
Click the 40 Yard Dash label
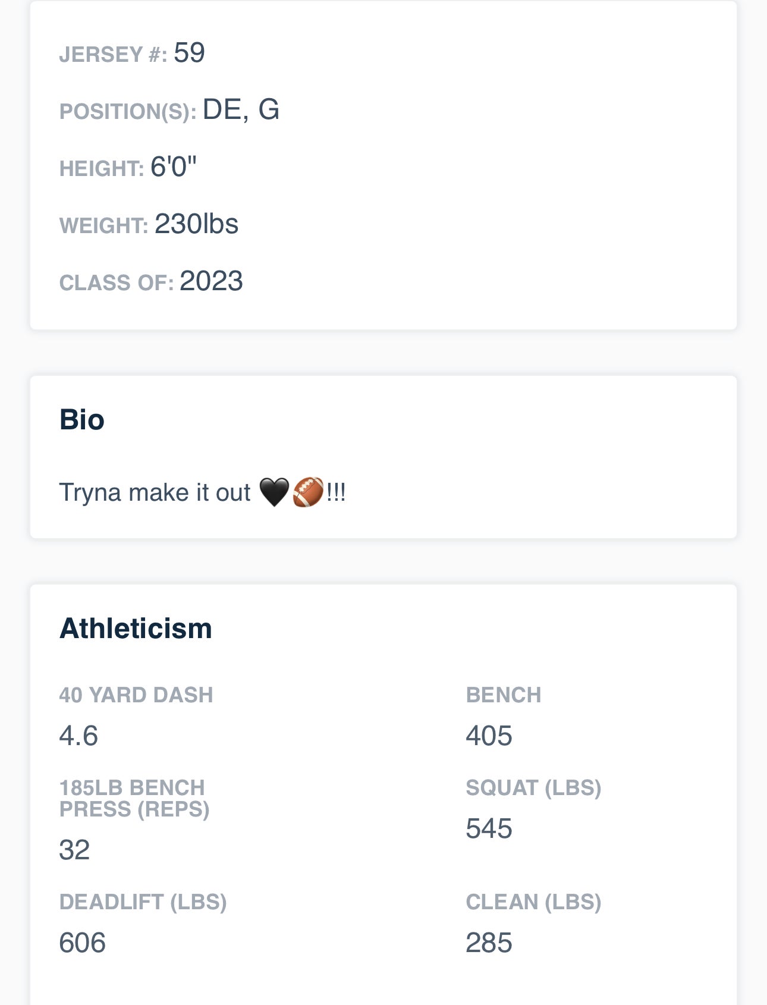(x=136, y=695)
